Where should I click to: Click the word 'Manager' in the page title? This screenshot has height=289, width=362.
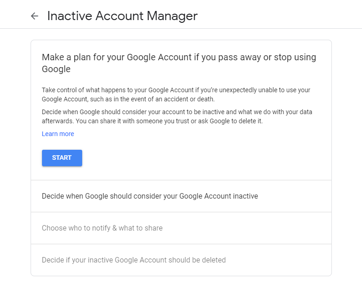coord(172,16)
